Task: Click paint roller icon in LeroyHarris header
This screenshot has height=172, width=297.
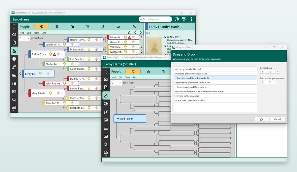Action: (x=184, y=19)
